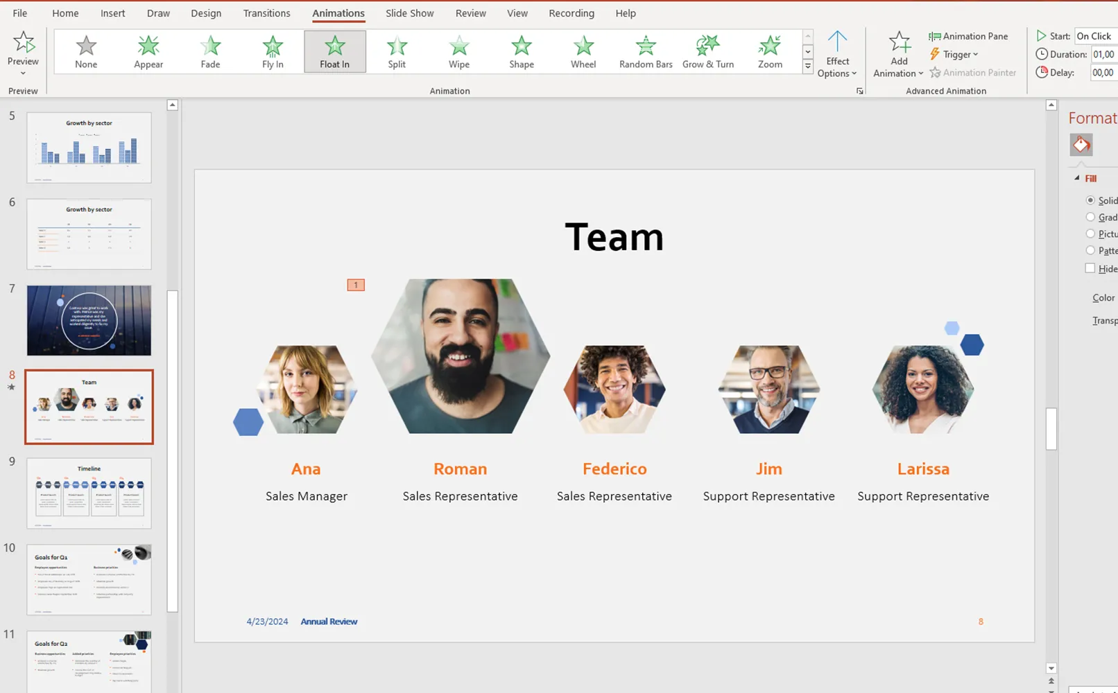Open the Recording tab
Image resolution: width=1118 pixels, height=693 pixels.
(x=571, y=13)
